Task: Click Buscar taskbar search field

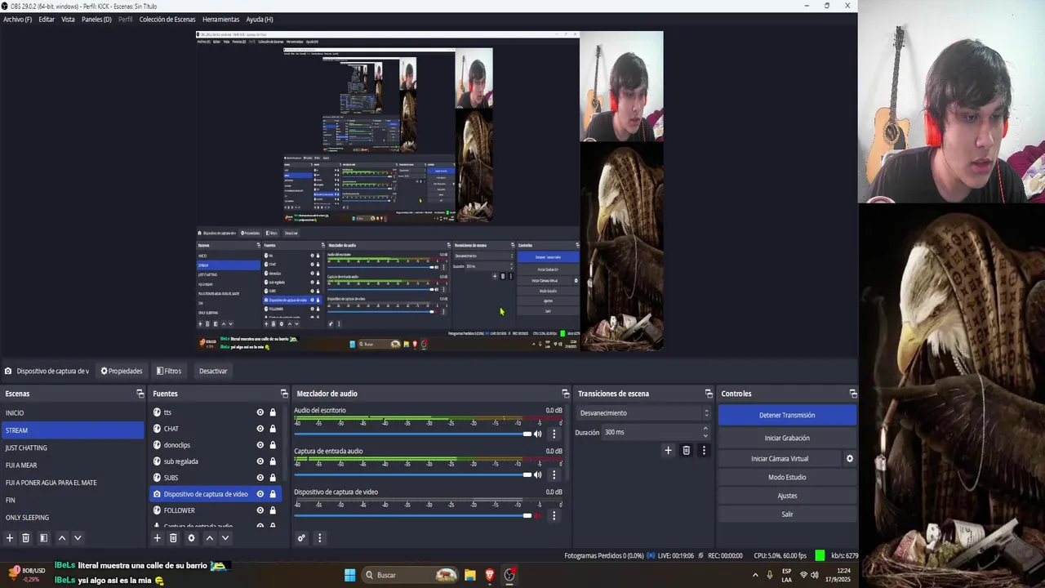Action: click(x=411, y=575)
